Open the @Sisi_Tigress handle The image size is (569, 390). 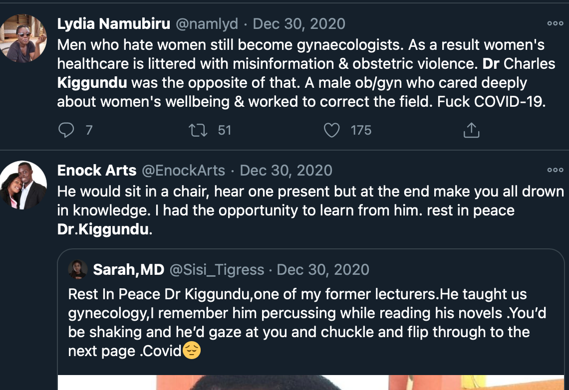[x=217, y=270]
